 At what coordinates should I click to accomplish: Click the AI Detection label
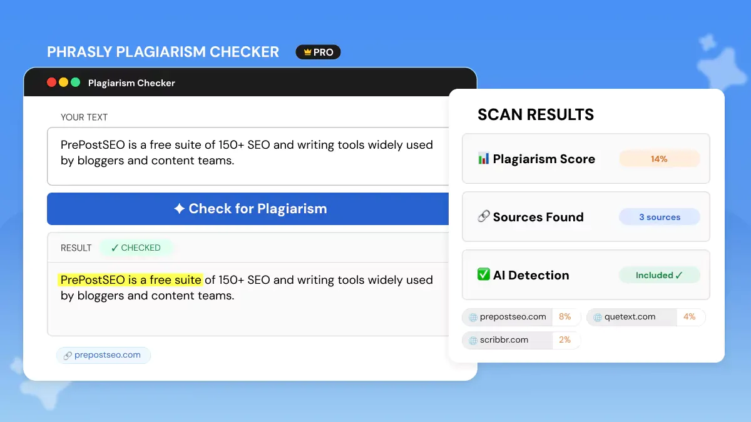coord(531,275)
